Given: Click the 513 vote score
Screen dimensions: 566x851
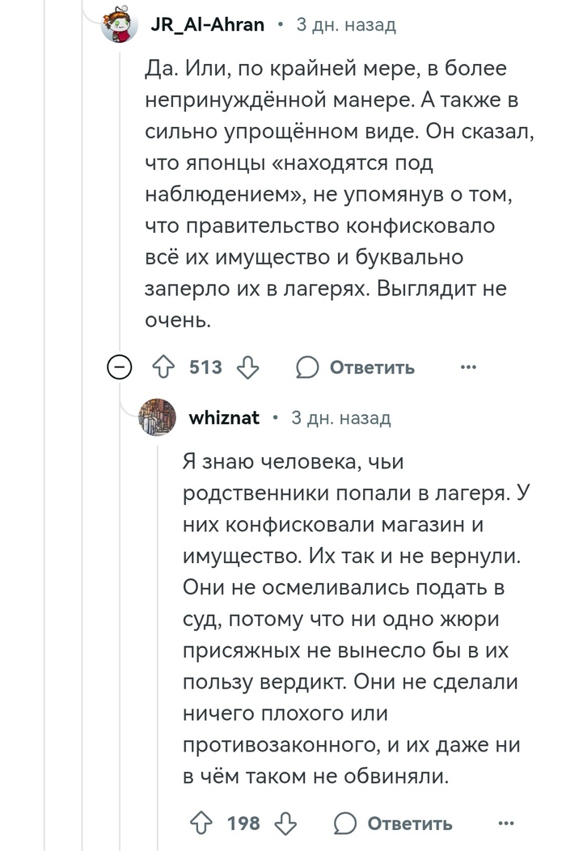Looking at the screenshot, I should 205,367.
